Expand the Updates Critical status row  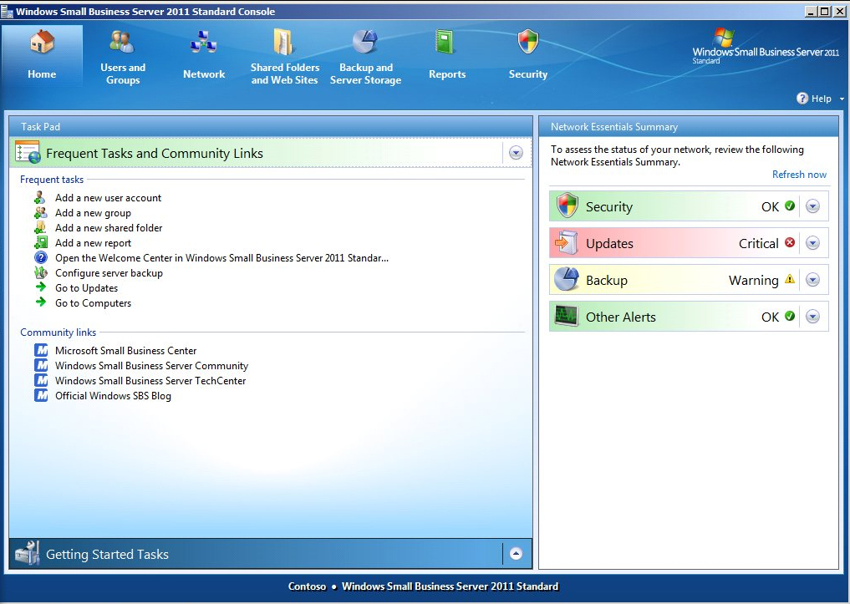click(x=812, y=244)
